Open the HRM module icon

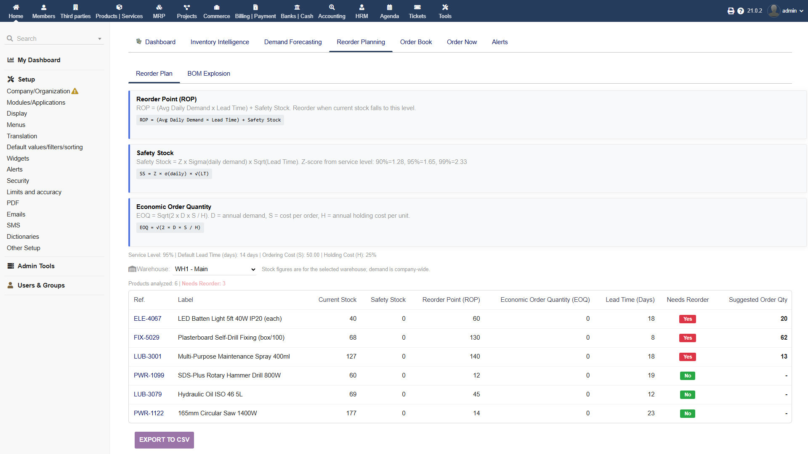362,7
